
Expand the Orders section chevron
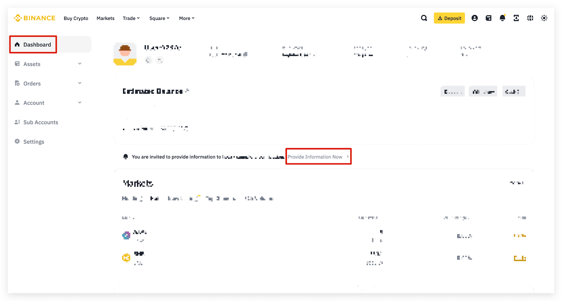click(x=80, y=83)
